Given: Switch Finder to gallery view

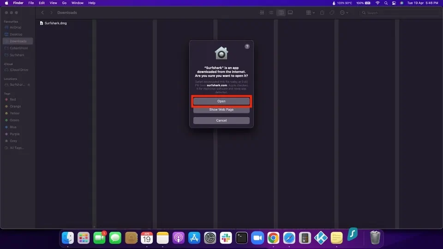Looking at the screenshot, I should 290,13.
